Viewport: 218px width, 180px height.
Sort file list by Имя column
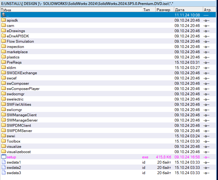tap(72, 10)
